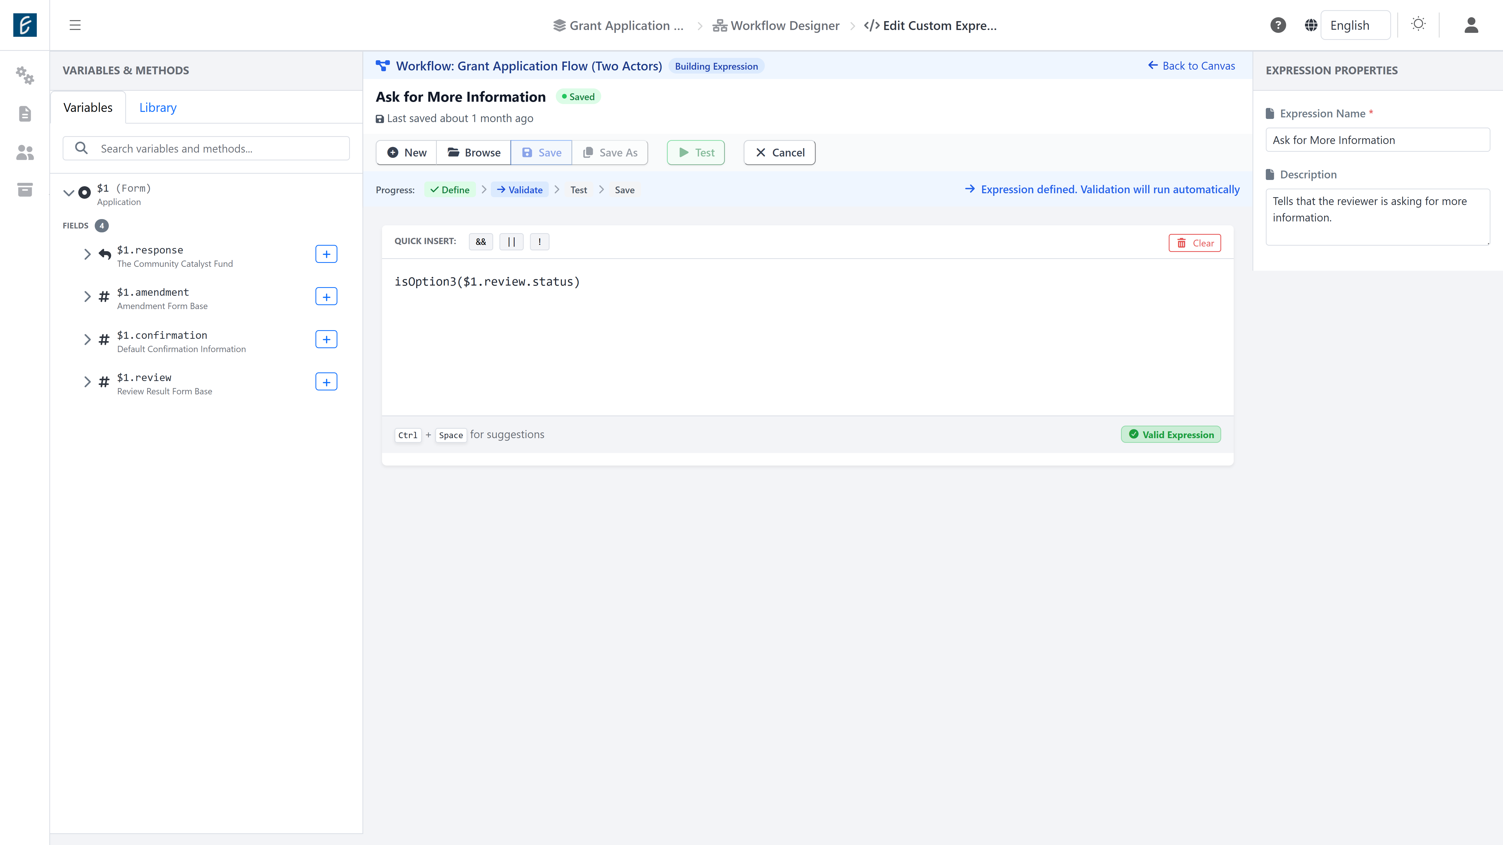Insert && operator into expression
The height and width of the screenshot is (845, 1503).
pyautogui.click(x=480, y=242)
